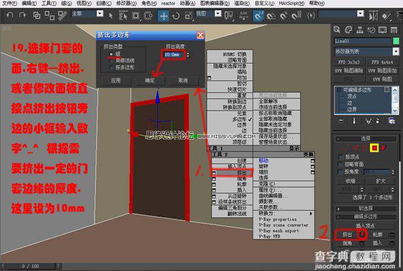Screen dimensions: 403x271
Task: Select the Element sub-object level icon
Action: [384, 148]
